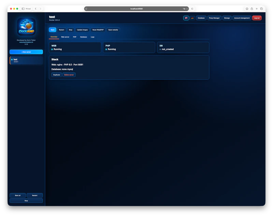The width and height of the screenshot is (273, 216).
Task: Switch to Database tab
Action: click(x=84, y=37)
